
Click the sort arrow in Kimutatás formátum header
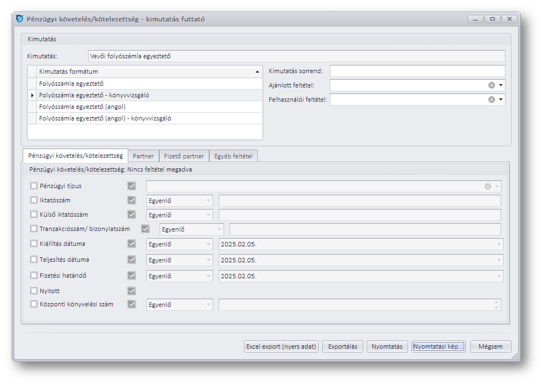click(x=257, y=71)
